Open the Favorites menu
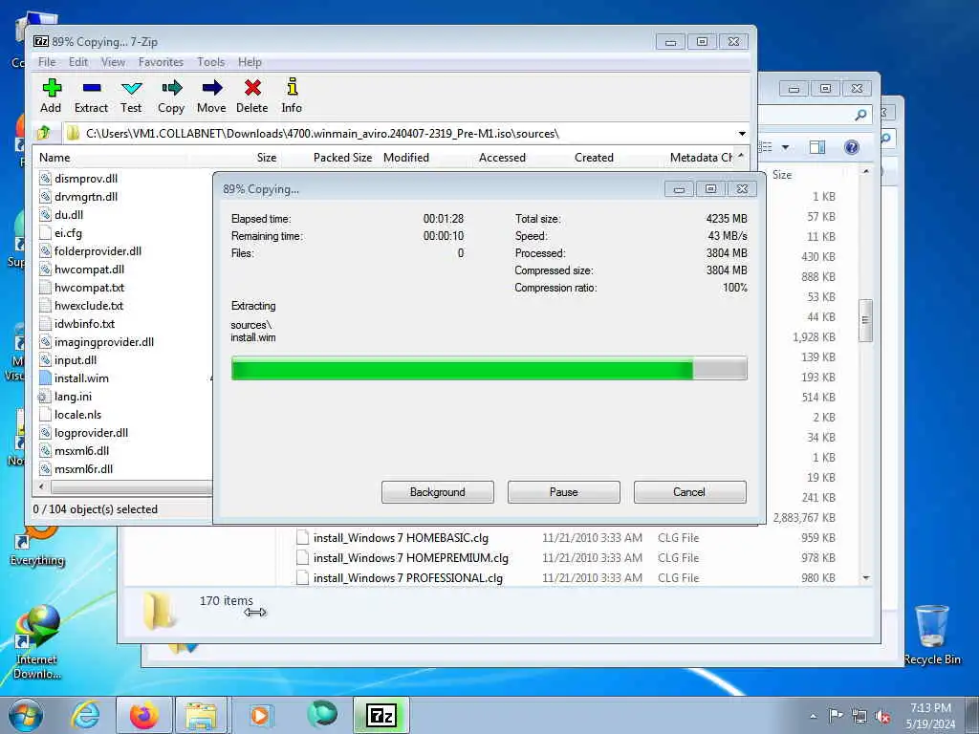Screen dimensions: 979x734 [x=161, y=62]
